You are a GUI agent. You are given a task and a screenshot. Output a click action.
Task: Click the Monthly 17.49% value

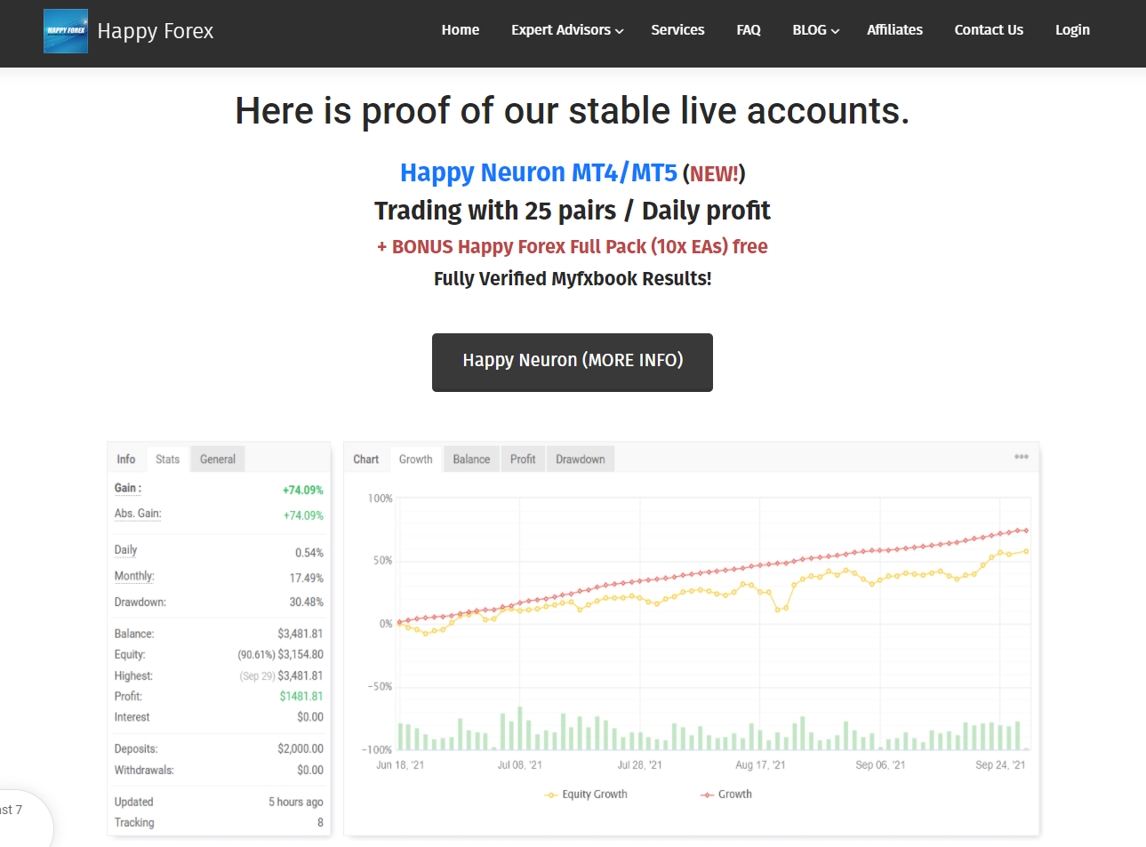306,578
